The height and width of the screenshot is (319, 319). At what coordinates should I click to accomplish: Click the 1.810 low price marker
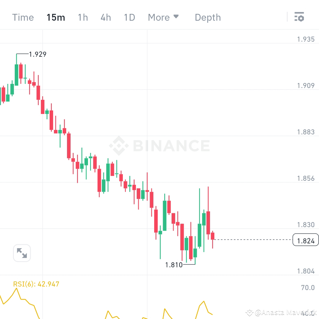(x=174, y=265)
